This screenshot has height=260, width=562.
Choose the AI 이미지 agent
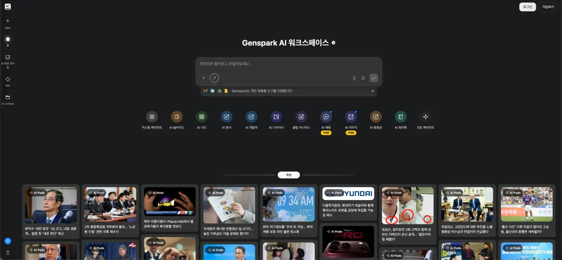[x=351, y=117]
